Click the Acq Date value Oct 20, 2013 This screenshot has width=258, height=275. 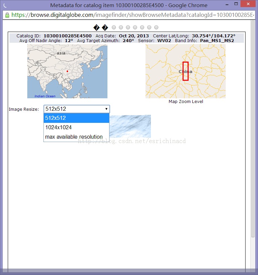[x=134, y=36]
